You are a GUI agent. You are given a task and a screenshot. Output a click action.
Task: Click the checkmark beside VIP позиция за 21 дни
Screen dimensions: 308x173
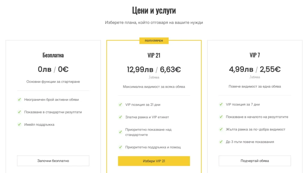121,105
